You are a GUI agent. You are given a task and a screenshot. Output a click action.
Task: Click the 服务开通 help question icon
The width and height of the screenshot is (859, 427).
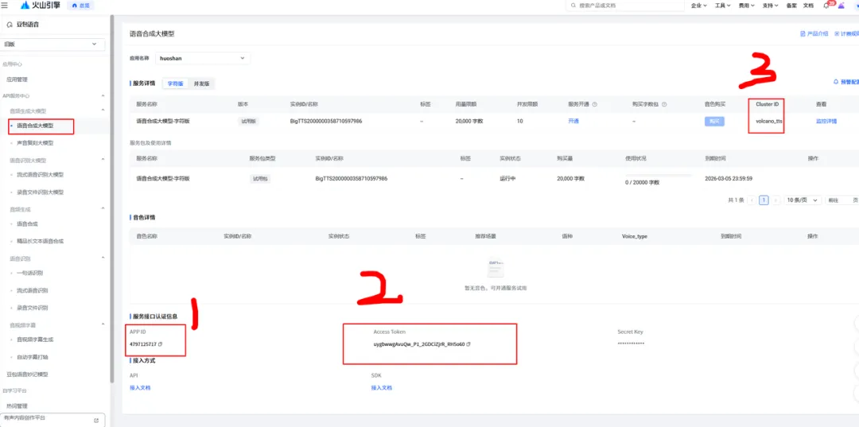594,104
